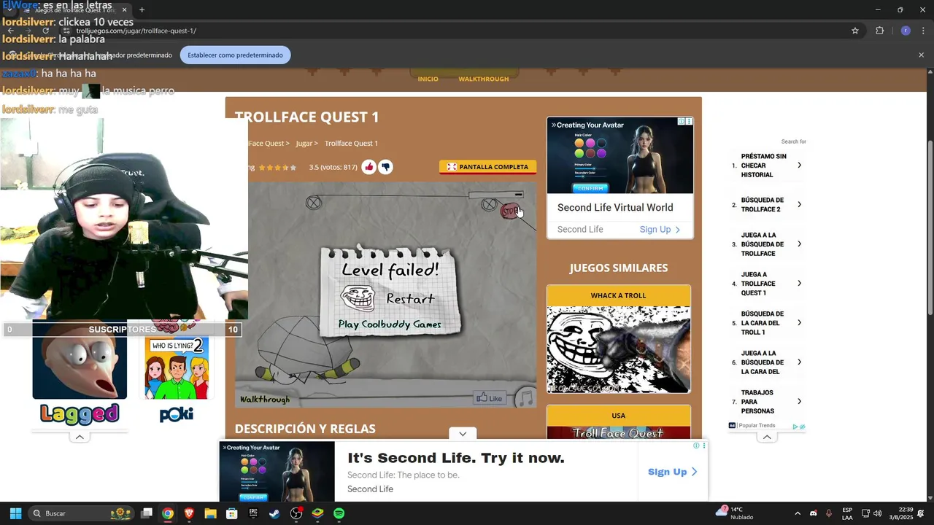Viewport: 934px width, 525px height.
Task: Open the notifications bell in the tray
Action: (921, 513)
